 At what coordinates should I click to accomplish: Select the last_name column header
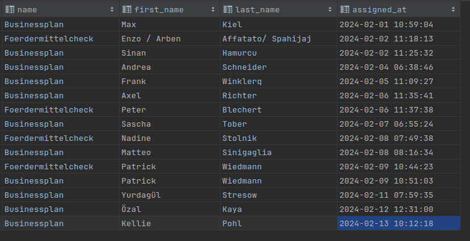point(279,9)
